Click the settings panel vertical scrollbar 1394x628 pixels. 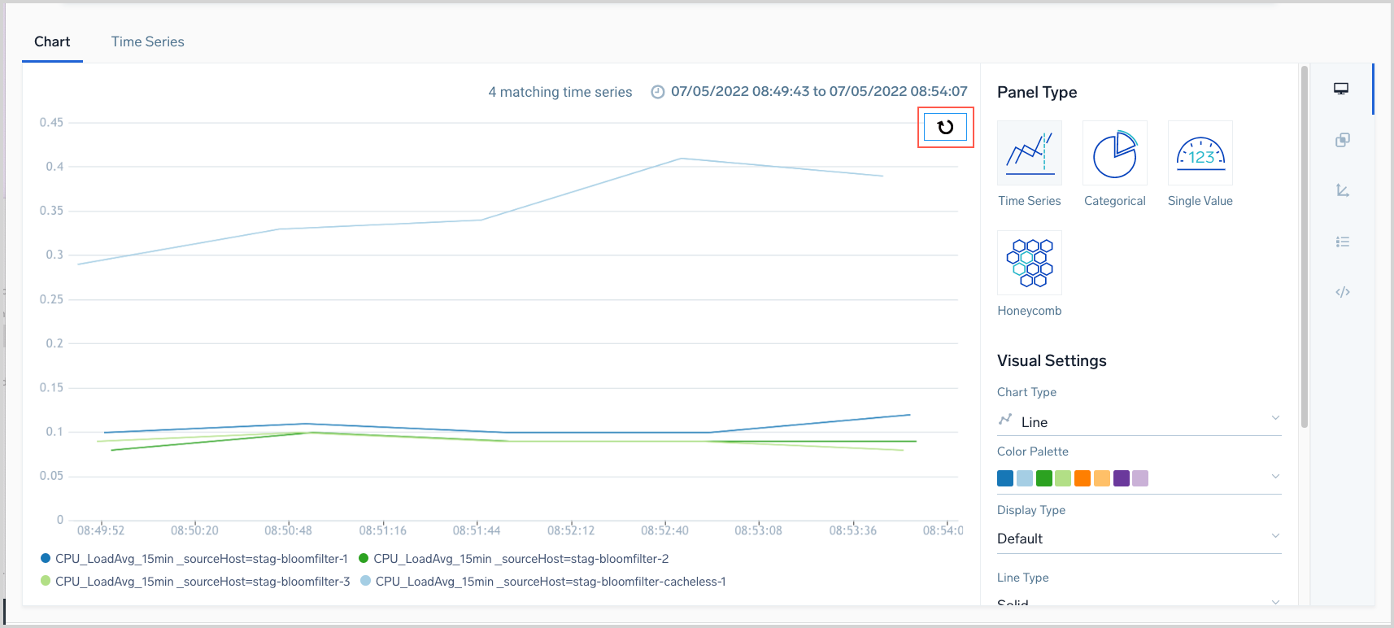[1305, 244]
